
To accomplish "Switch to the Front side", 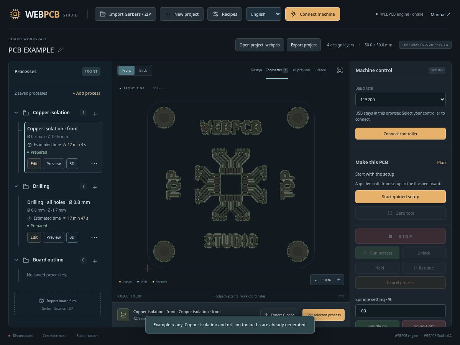I will pos(127,70).
